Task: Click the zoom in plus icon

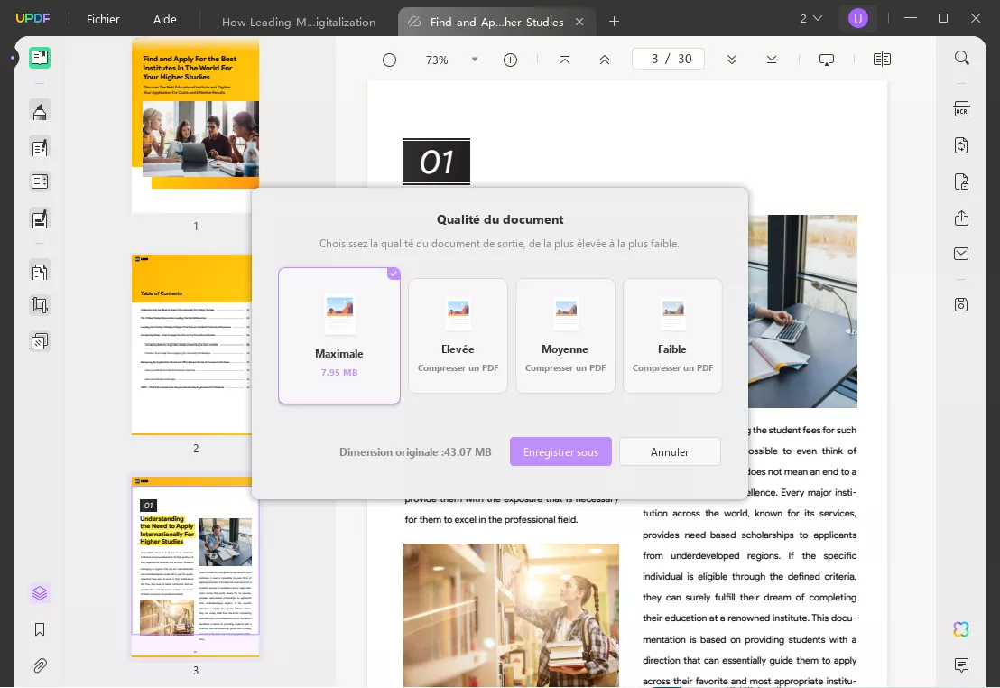Action: pyautogui.click(x=510, y=60)
